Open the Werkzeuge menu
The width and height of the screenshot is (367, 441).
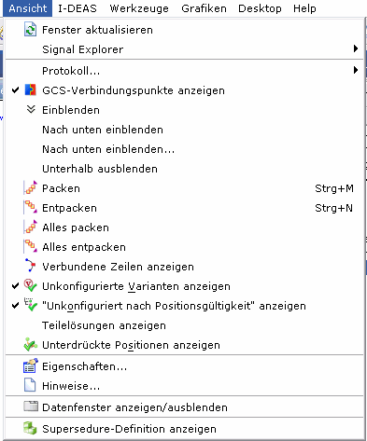[x=139, y=8]
